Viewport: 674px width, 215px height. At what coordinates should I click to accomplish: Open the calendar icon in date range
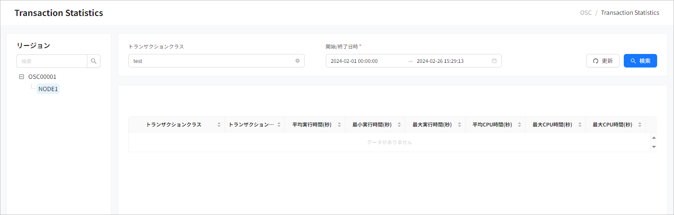pyautogui.click(x=494, y=61)
